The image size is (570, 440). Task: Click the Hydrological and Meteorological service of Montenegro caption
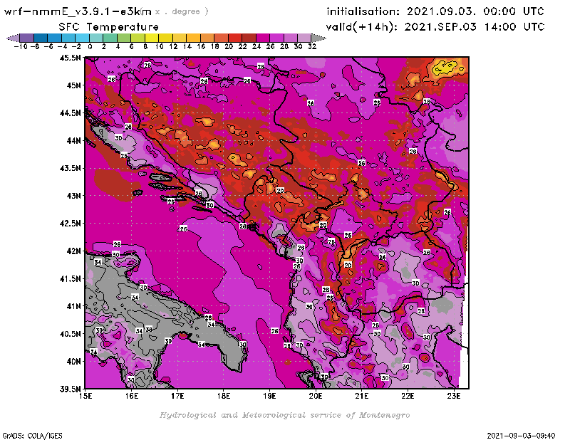click(x=284, y=415)
